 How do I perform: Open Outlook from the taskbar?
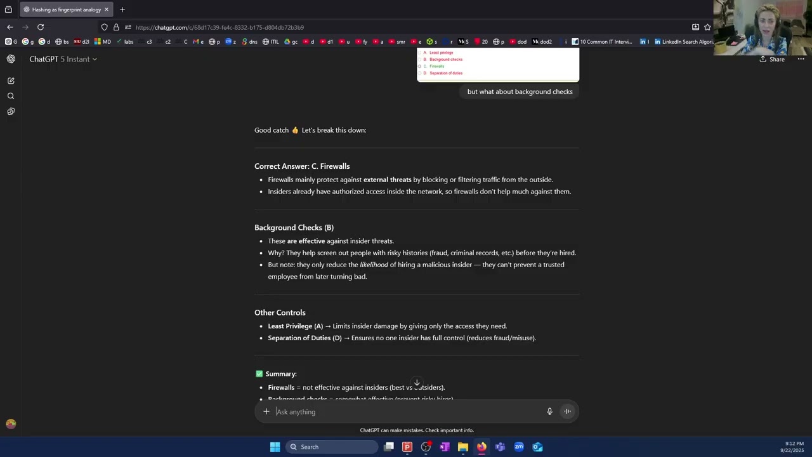537,447
